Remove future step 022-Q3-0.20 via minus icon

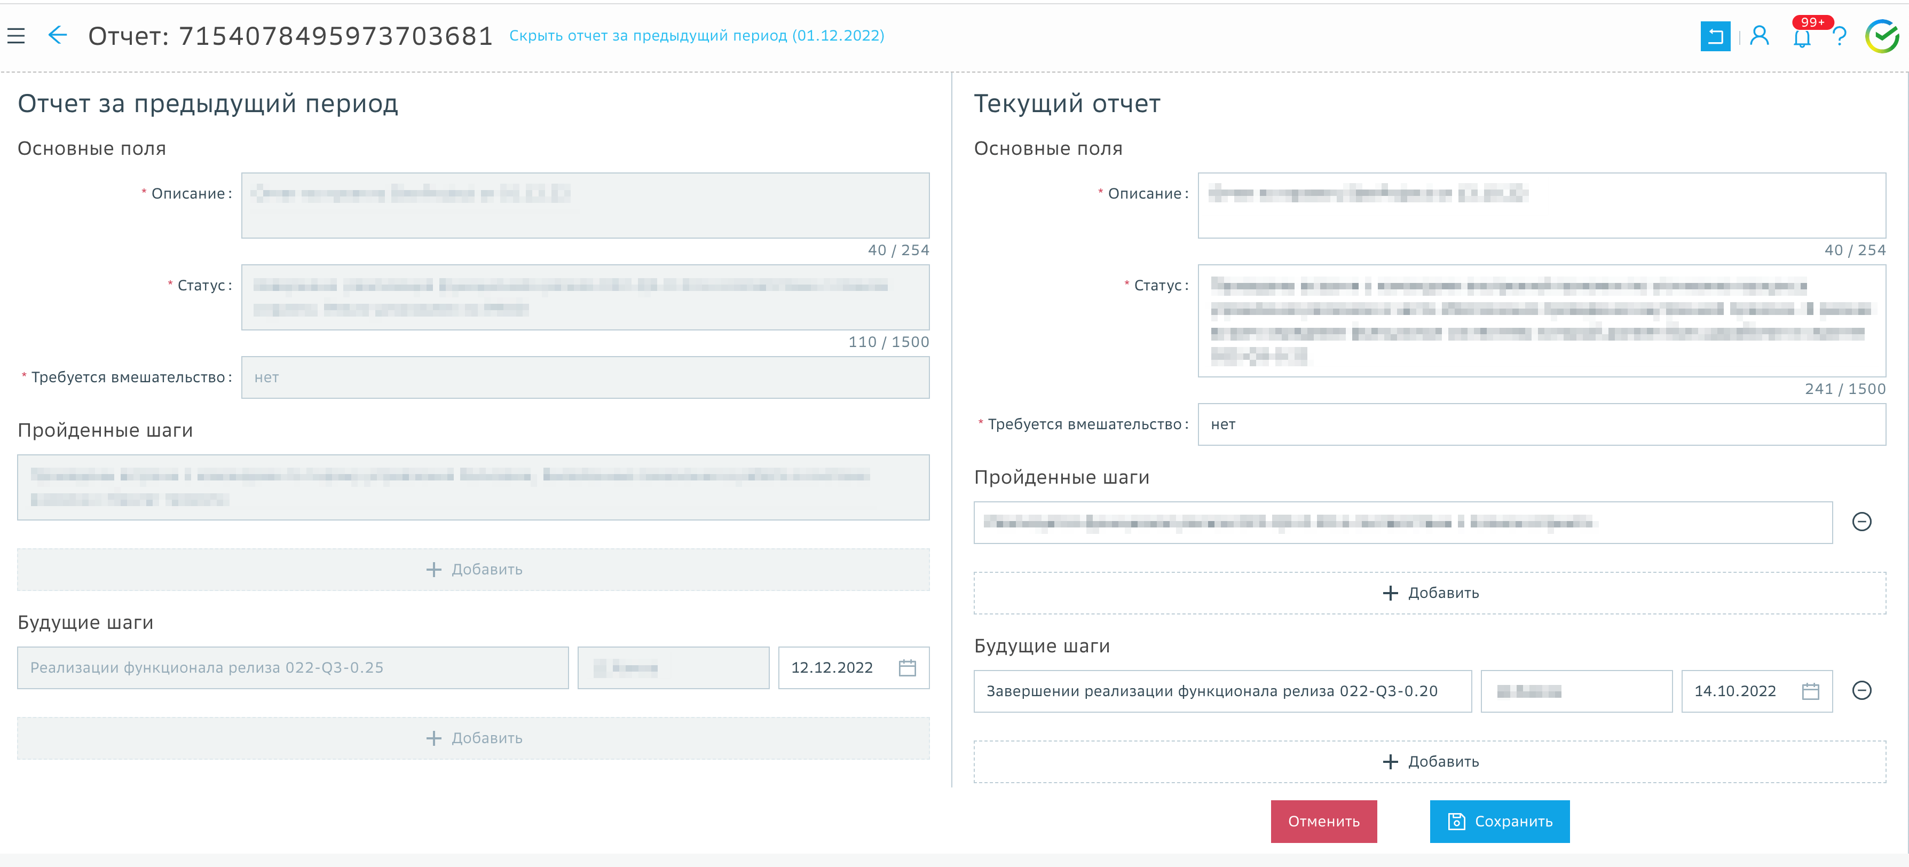[1863, 691]
